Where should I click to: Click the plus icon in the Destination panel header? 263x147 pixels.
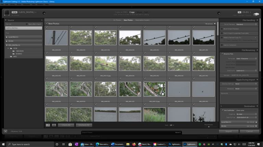[x=222, y=106]
